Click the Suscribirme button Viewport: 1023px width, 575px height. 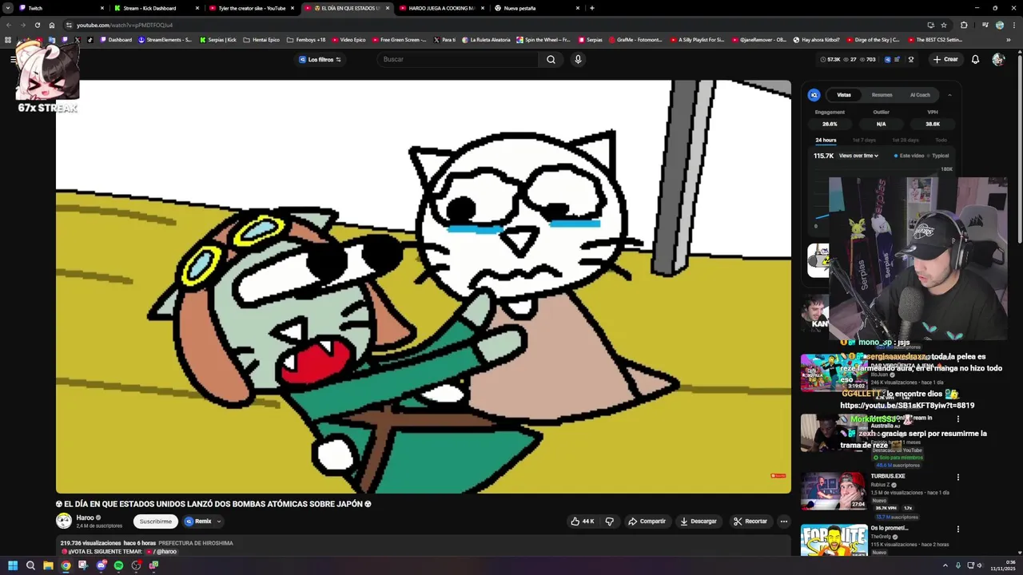pos(156,521)
